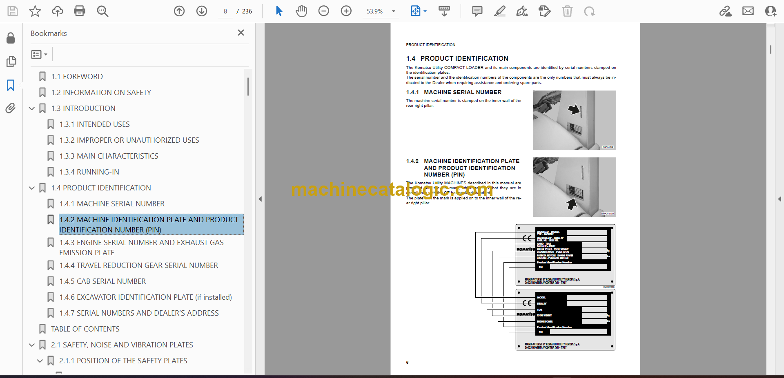Open 1.3.4 RUNNING-IN bookmark
Screen dimensions: 784x378
click(89, 172)
